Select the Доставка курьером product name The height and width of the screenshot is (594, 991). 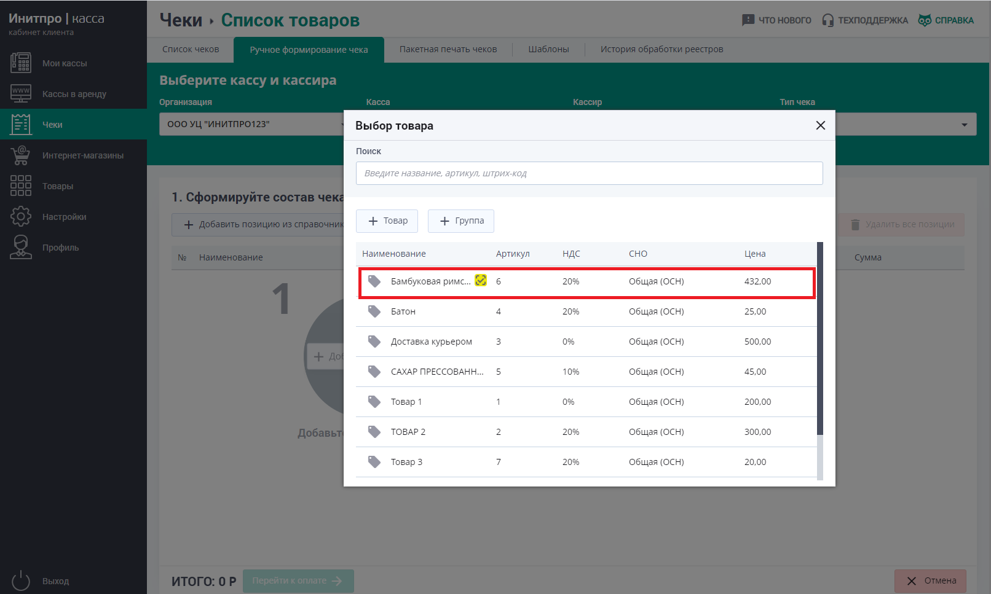(432, 342)
